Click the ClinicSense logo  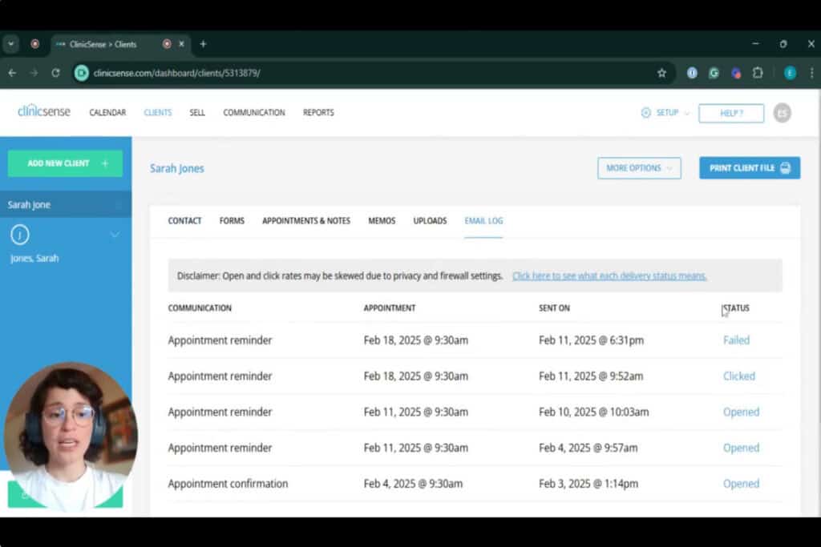click(x=43, y=112)
